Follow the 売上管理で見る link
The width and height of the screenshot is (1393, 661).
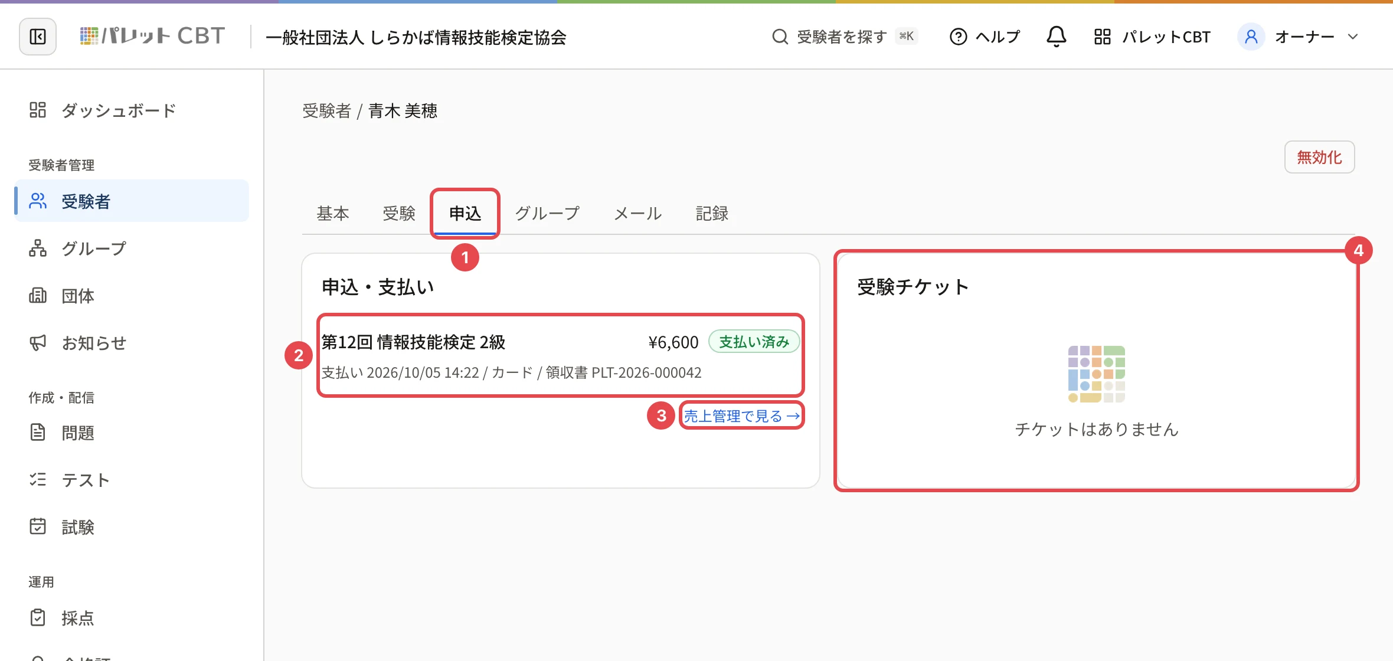tap(742, 416)
